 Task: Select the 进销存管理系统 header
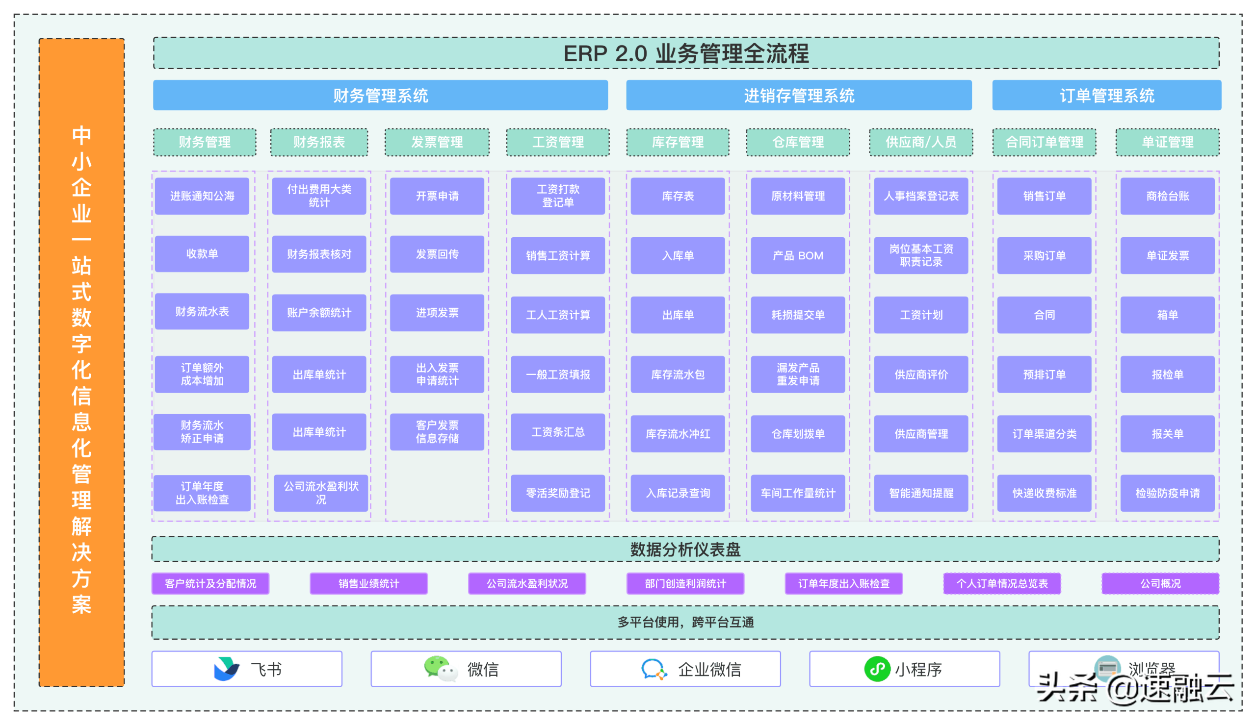799,95
